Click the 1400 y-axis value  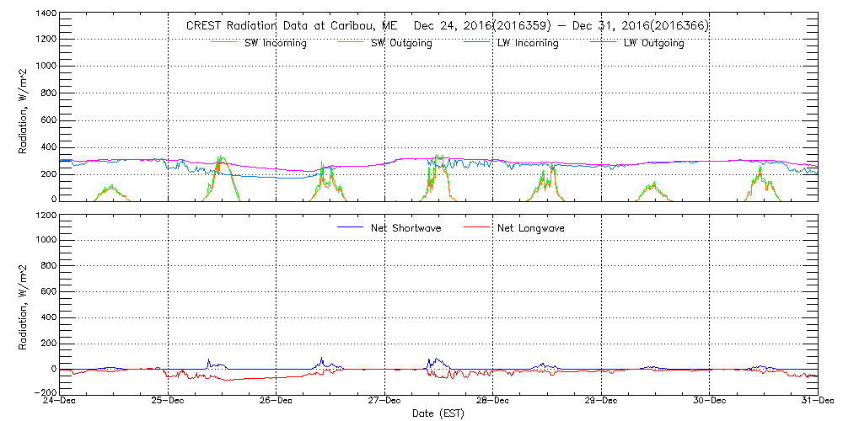[x=46, y=15]
